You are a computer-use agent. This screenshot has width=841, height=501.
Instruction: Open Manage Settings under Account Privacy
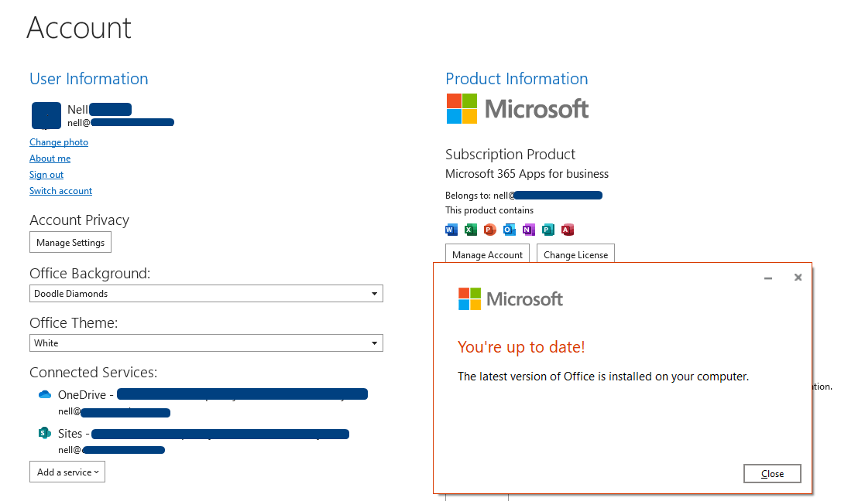(70, 242)
